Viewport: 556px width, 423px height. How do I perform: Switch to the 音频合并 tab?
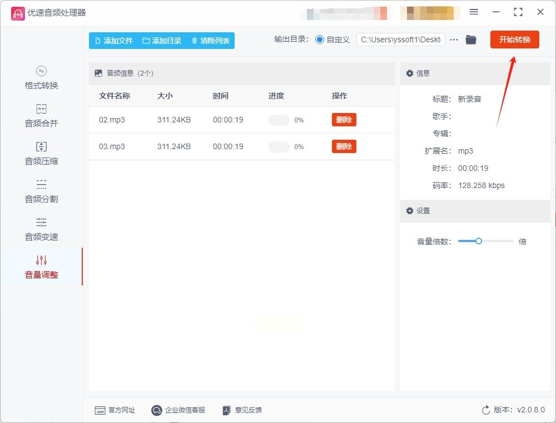(x=41, y=115)
